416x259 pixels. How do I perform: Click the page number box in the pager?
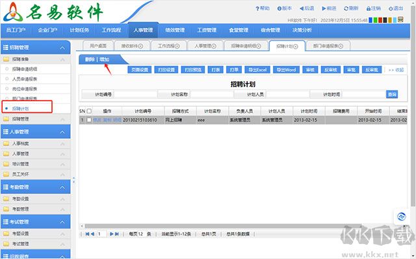coord(101,234)
